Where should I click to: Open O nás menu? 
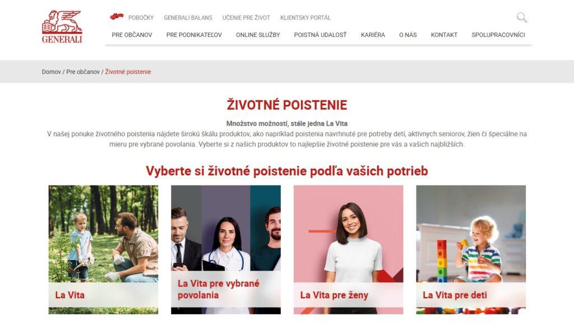[x=408, y=35]
